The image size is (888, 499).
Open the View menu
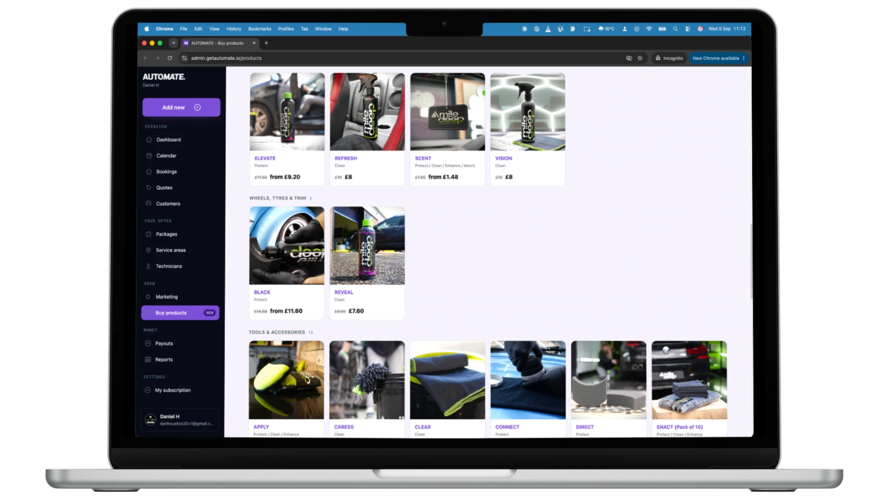click(x=214, y=29)
